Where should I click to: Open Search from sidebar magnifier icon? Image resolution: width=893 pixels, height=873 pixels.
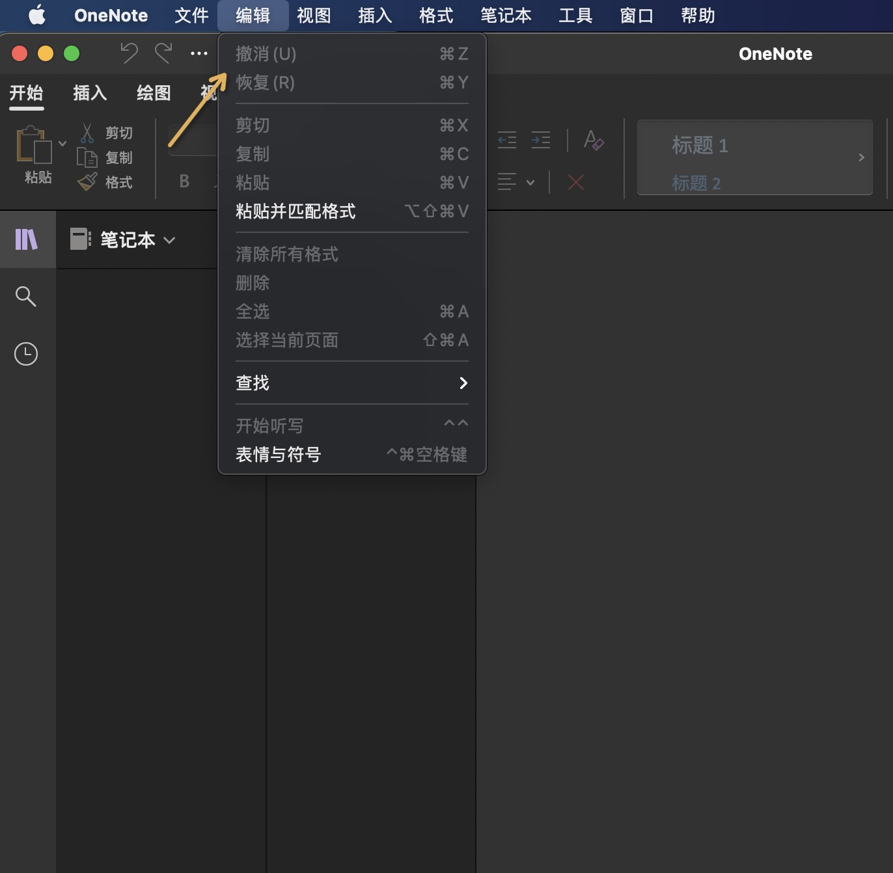click(x=26, y=296)
